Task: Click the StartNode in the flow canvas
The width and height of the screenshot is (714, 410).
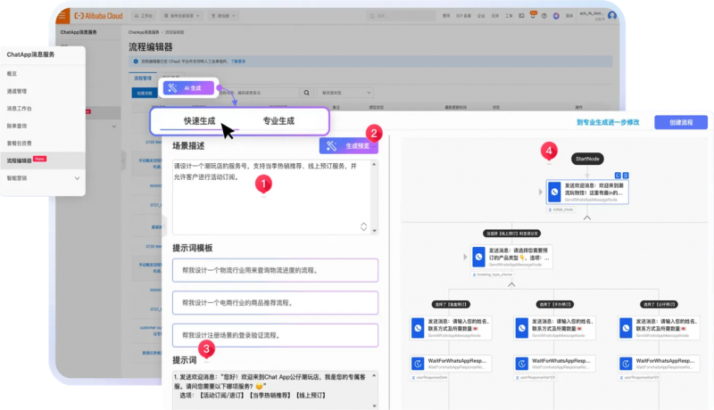Action: click(587, 159)
